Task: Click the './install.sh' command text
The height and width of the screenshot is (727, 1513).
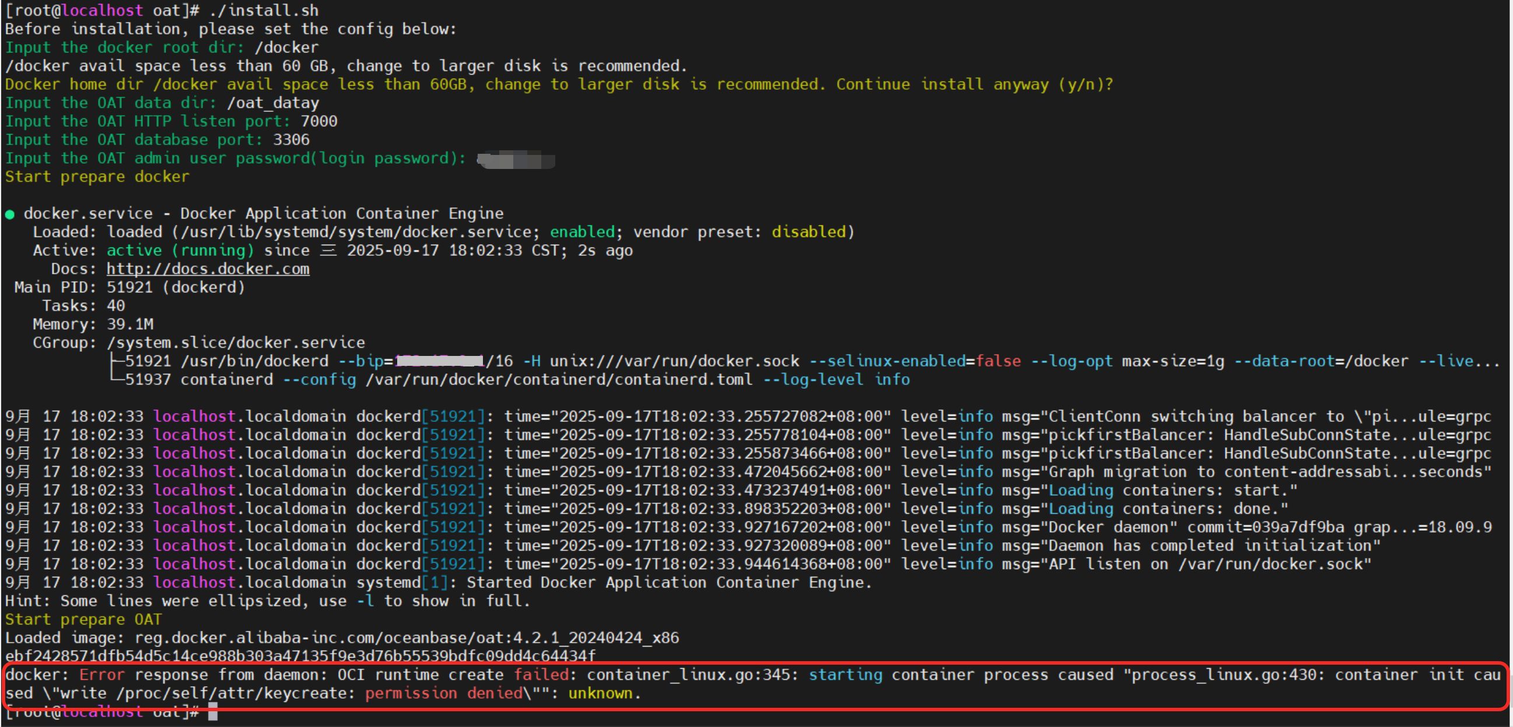Action: pyautogui.click(x=264, y=10)
